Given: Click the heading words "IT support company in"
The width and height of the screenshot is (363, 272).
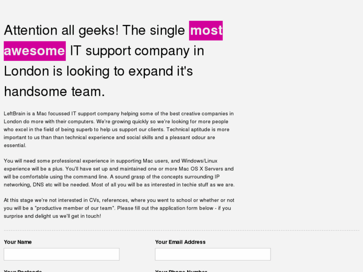Looking at the screenshot, I should [137, 51].
